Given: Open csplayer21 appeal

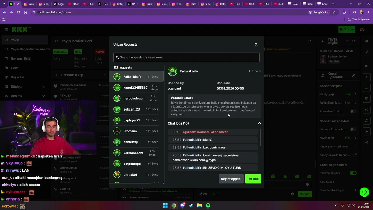Looking at the screenshot, I should click(x=136, y=120).
